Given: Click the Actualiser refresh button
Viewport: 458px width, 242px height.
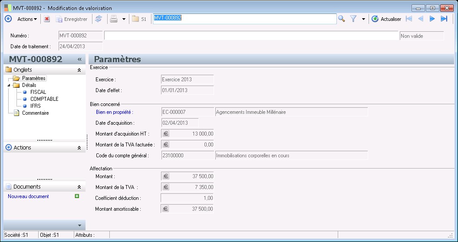Looking at the screenshot, I should tap(386, 19).
